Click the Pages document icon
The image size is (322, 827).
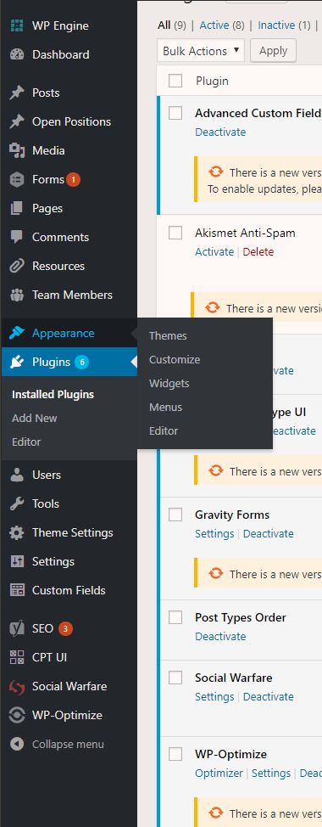click(x=17, y=208)
